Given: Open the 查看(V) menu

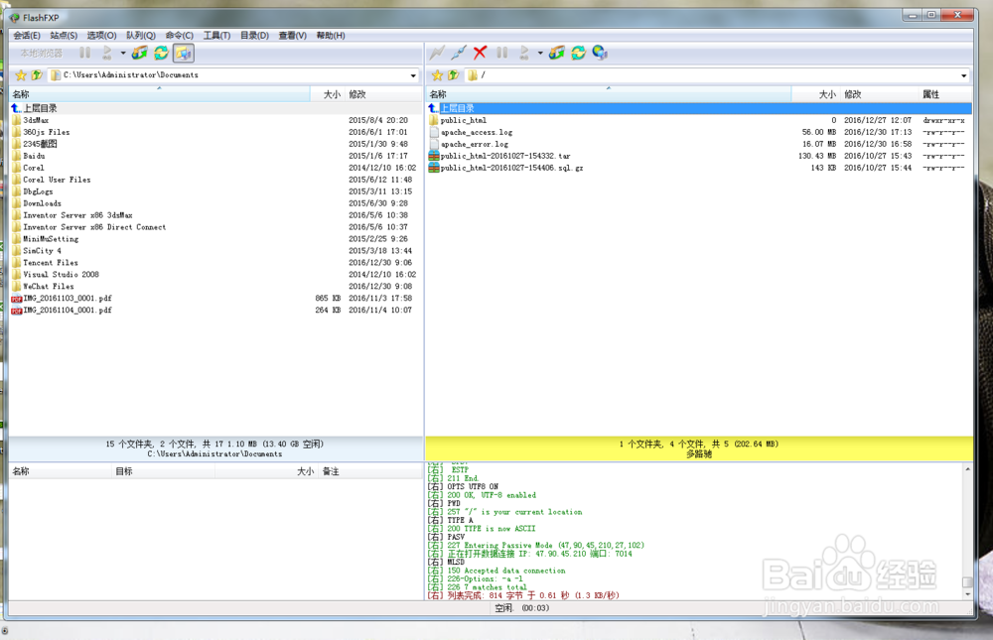Looking at the screenshot, I should [x=293, y=36].
